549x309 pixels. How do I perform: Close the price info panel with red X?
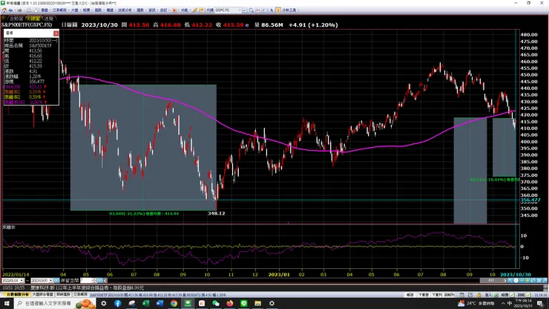[x=56, y=33]
